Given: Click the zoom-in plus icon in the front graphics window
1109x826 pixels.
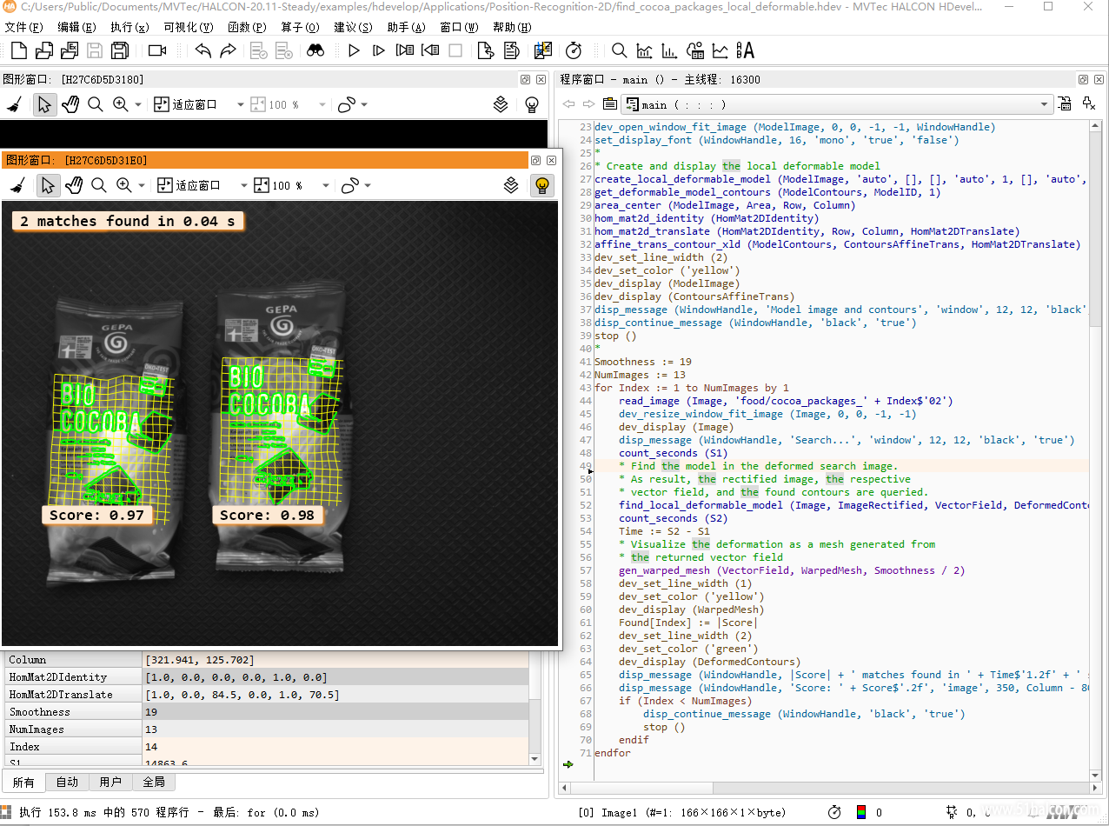Looking at the screenshot, I should [124, 185].
